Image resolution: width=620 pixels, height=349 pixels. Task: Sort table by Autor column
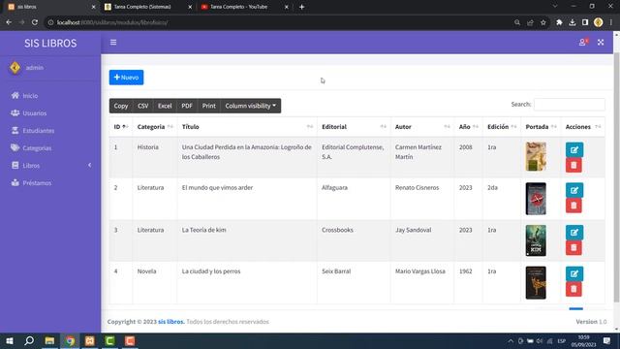tap(422, 127)
